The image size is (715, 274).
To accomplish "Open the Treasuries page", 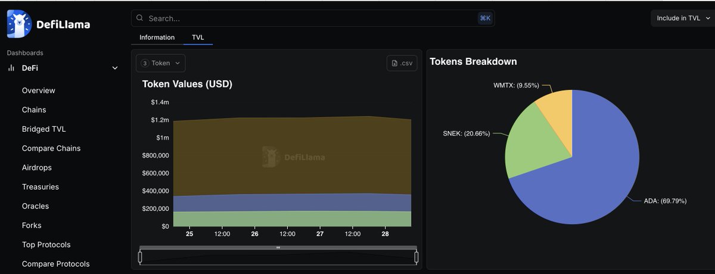I will coord(41,187).
